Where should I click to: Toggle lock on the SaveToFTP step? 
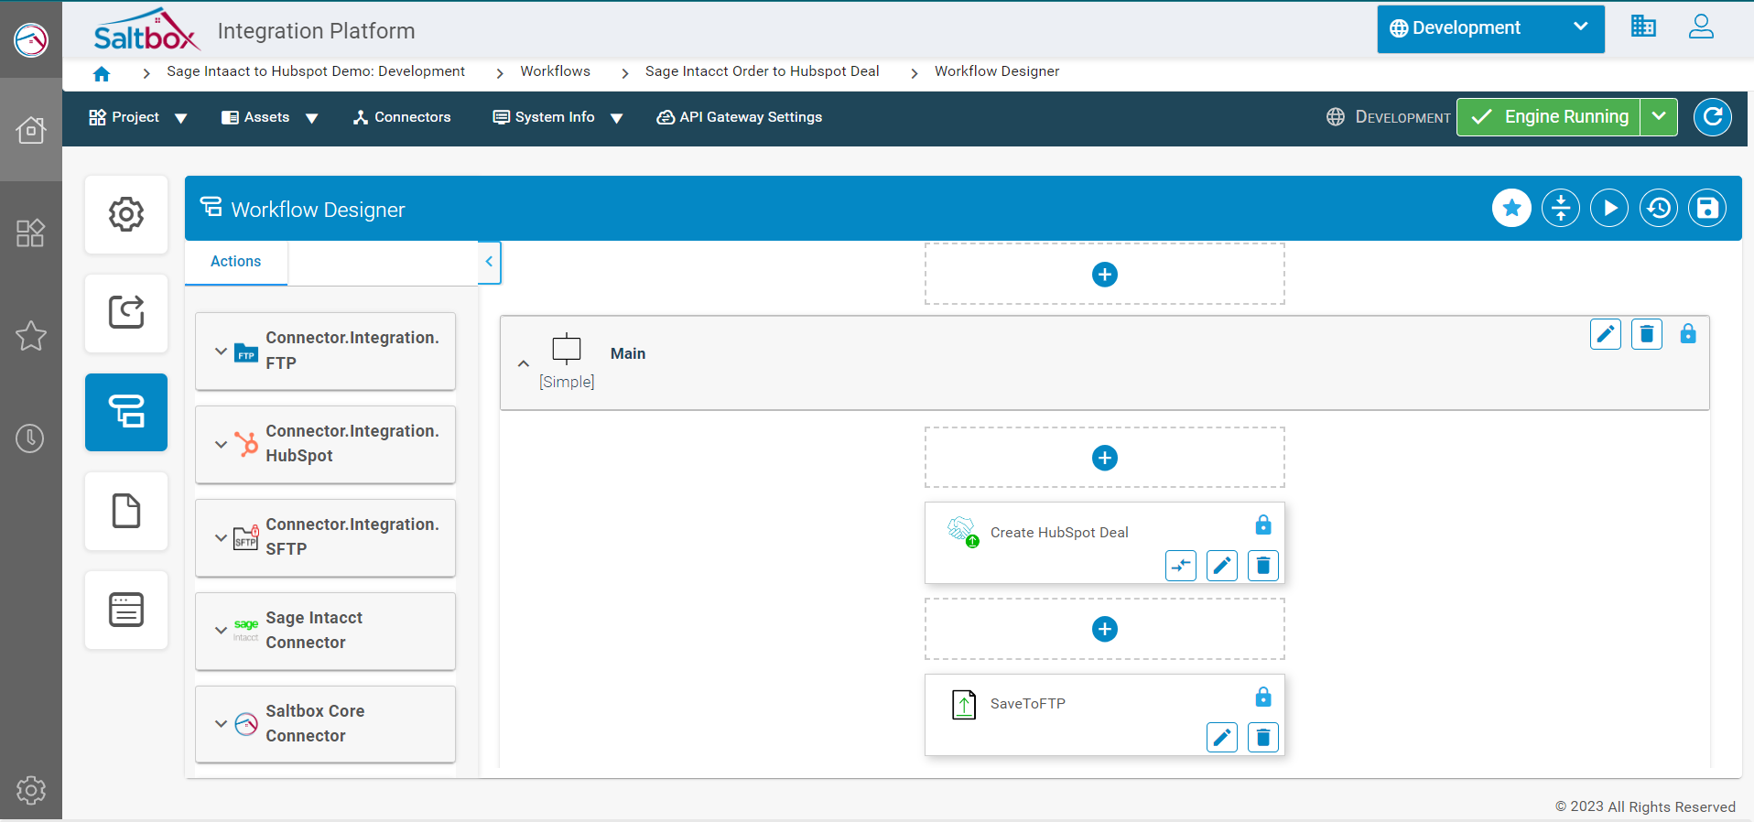click(x=1262, y=697)
